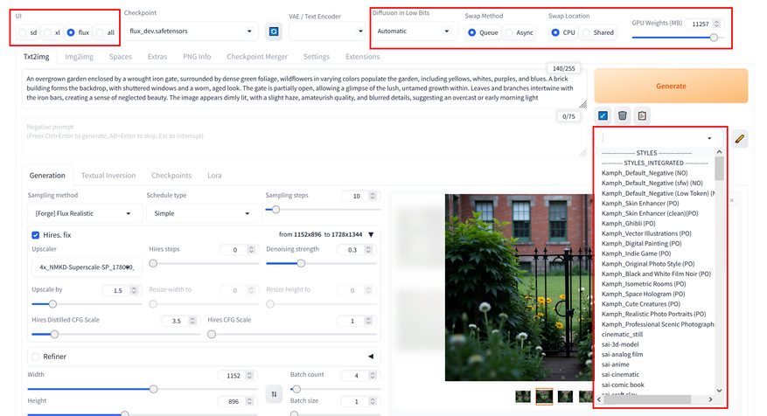Open the Checkpoint Merger tab
Image resolution: width=767 pixels, height=416 pixels.
[x=257, y=57]
